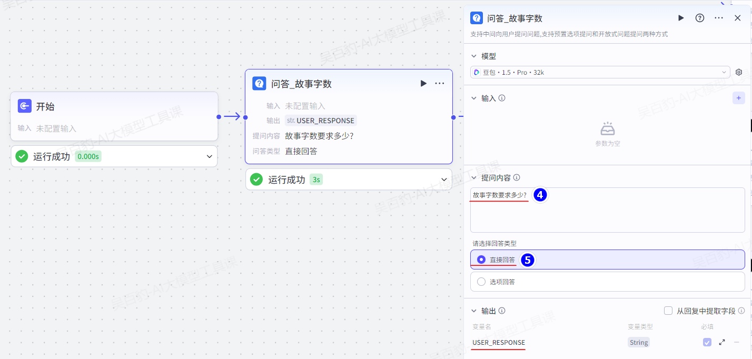
Task: Expand the 开始 node run result details
Action: point(209,156)
